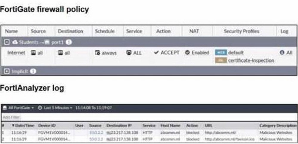
Task: Click the Host Name column header
Action: tap(170, 126)
